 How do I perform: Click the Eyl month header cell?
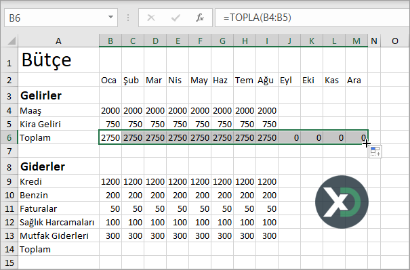(289, 80)
